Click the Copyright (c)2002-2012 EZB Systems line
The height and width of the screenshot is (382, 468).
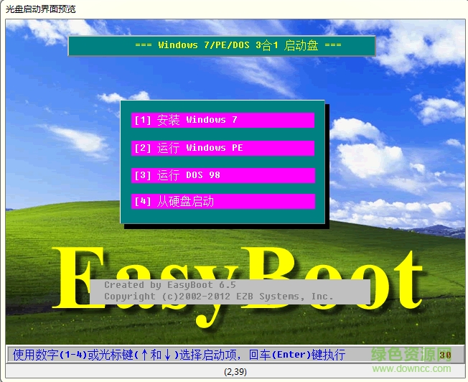tap(218, 297)
